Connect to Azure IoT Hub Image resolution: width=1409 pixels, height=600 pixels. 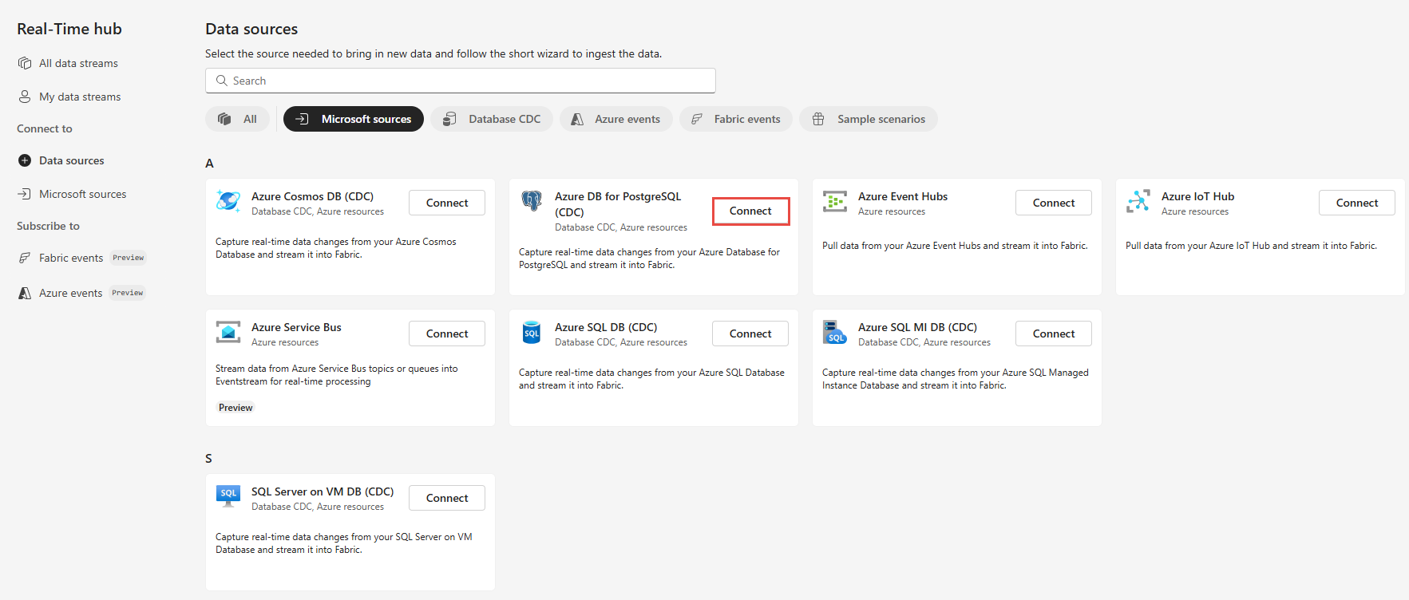pyautogui.click(x=1357, y=203)
